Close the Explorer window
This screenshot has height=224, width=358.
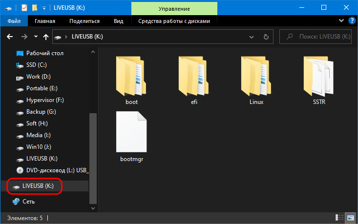click(346, 7)
